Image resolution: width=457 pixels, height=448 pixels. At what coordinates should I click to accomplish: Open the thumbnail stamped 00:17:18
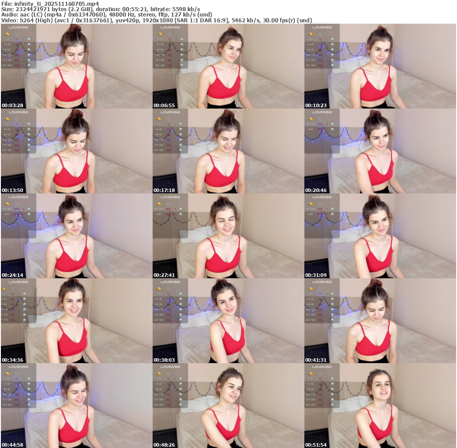[228, 151]
